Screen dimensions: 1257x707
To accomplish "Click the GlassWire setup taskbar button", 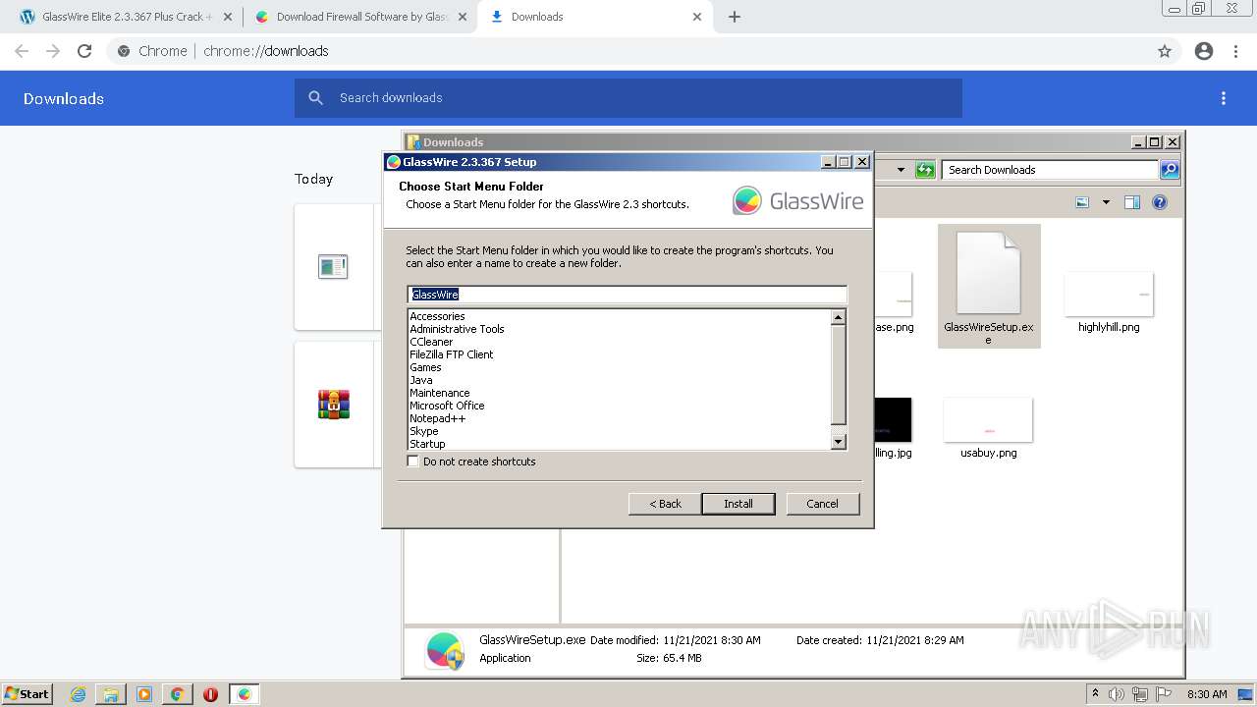I will pos(245,694).
